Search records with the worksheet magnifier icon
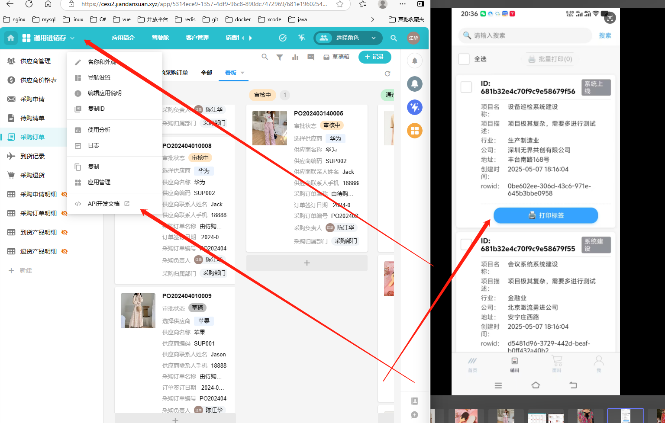This screenshot has height=423, width=665. [265, 57]
